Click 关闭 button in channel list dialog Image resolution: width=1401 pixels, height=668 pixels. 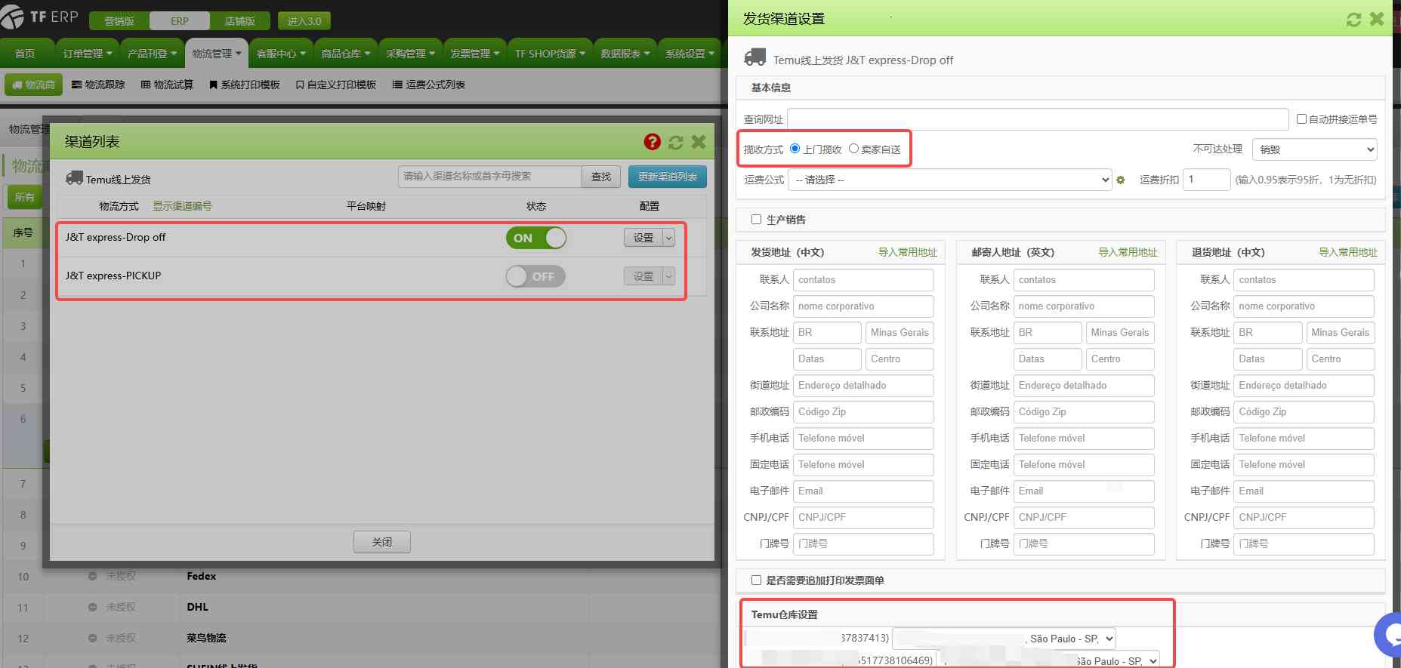pos(382,542)
